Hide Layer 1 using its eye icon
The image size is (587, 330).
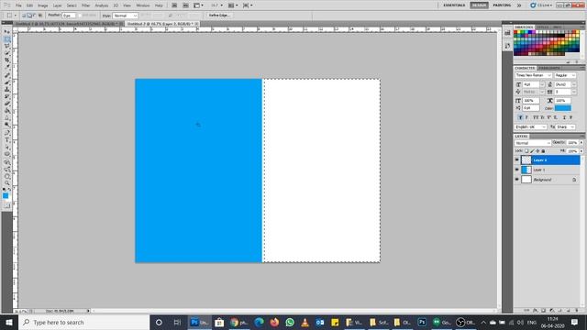click(x=517, y=170)
